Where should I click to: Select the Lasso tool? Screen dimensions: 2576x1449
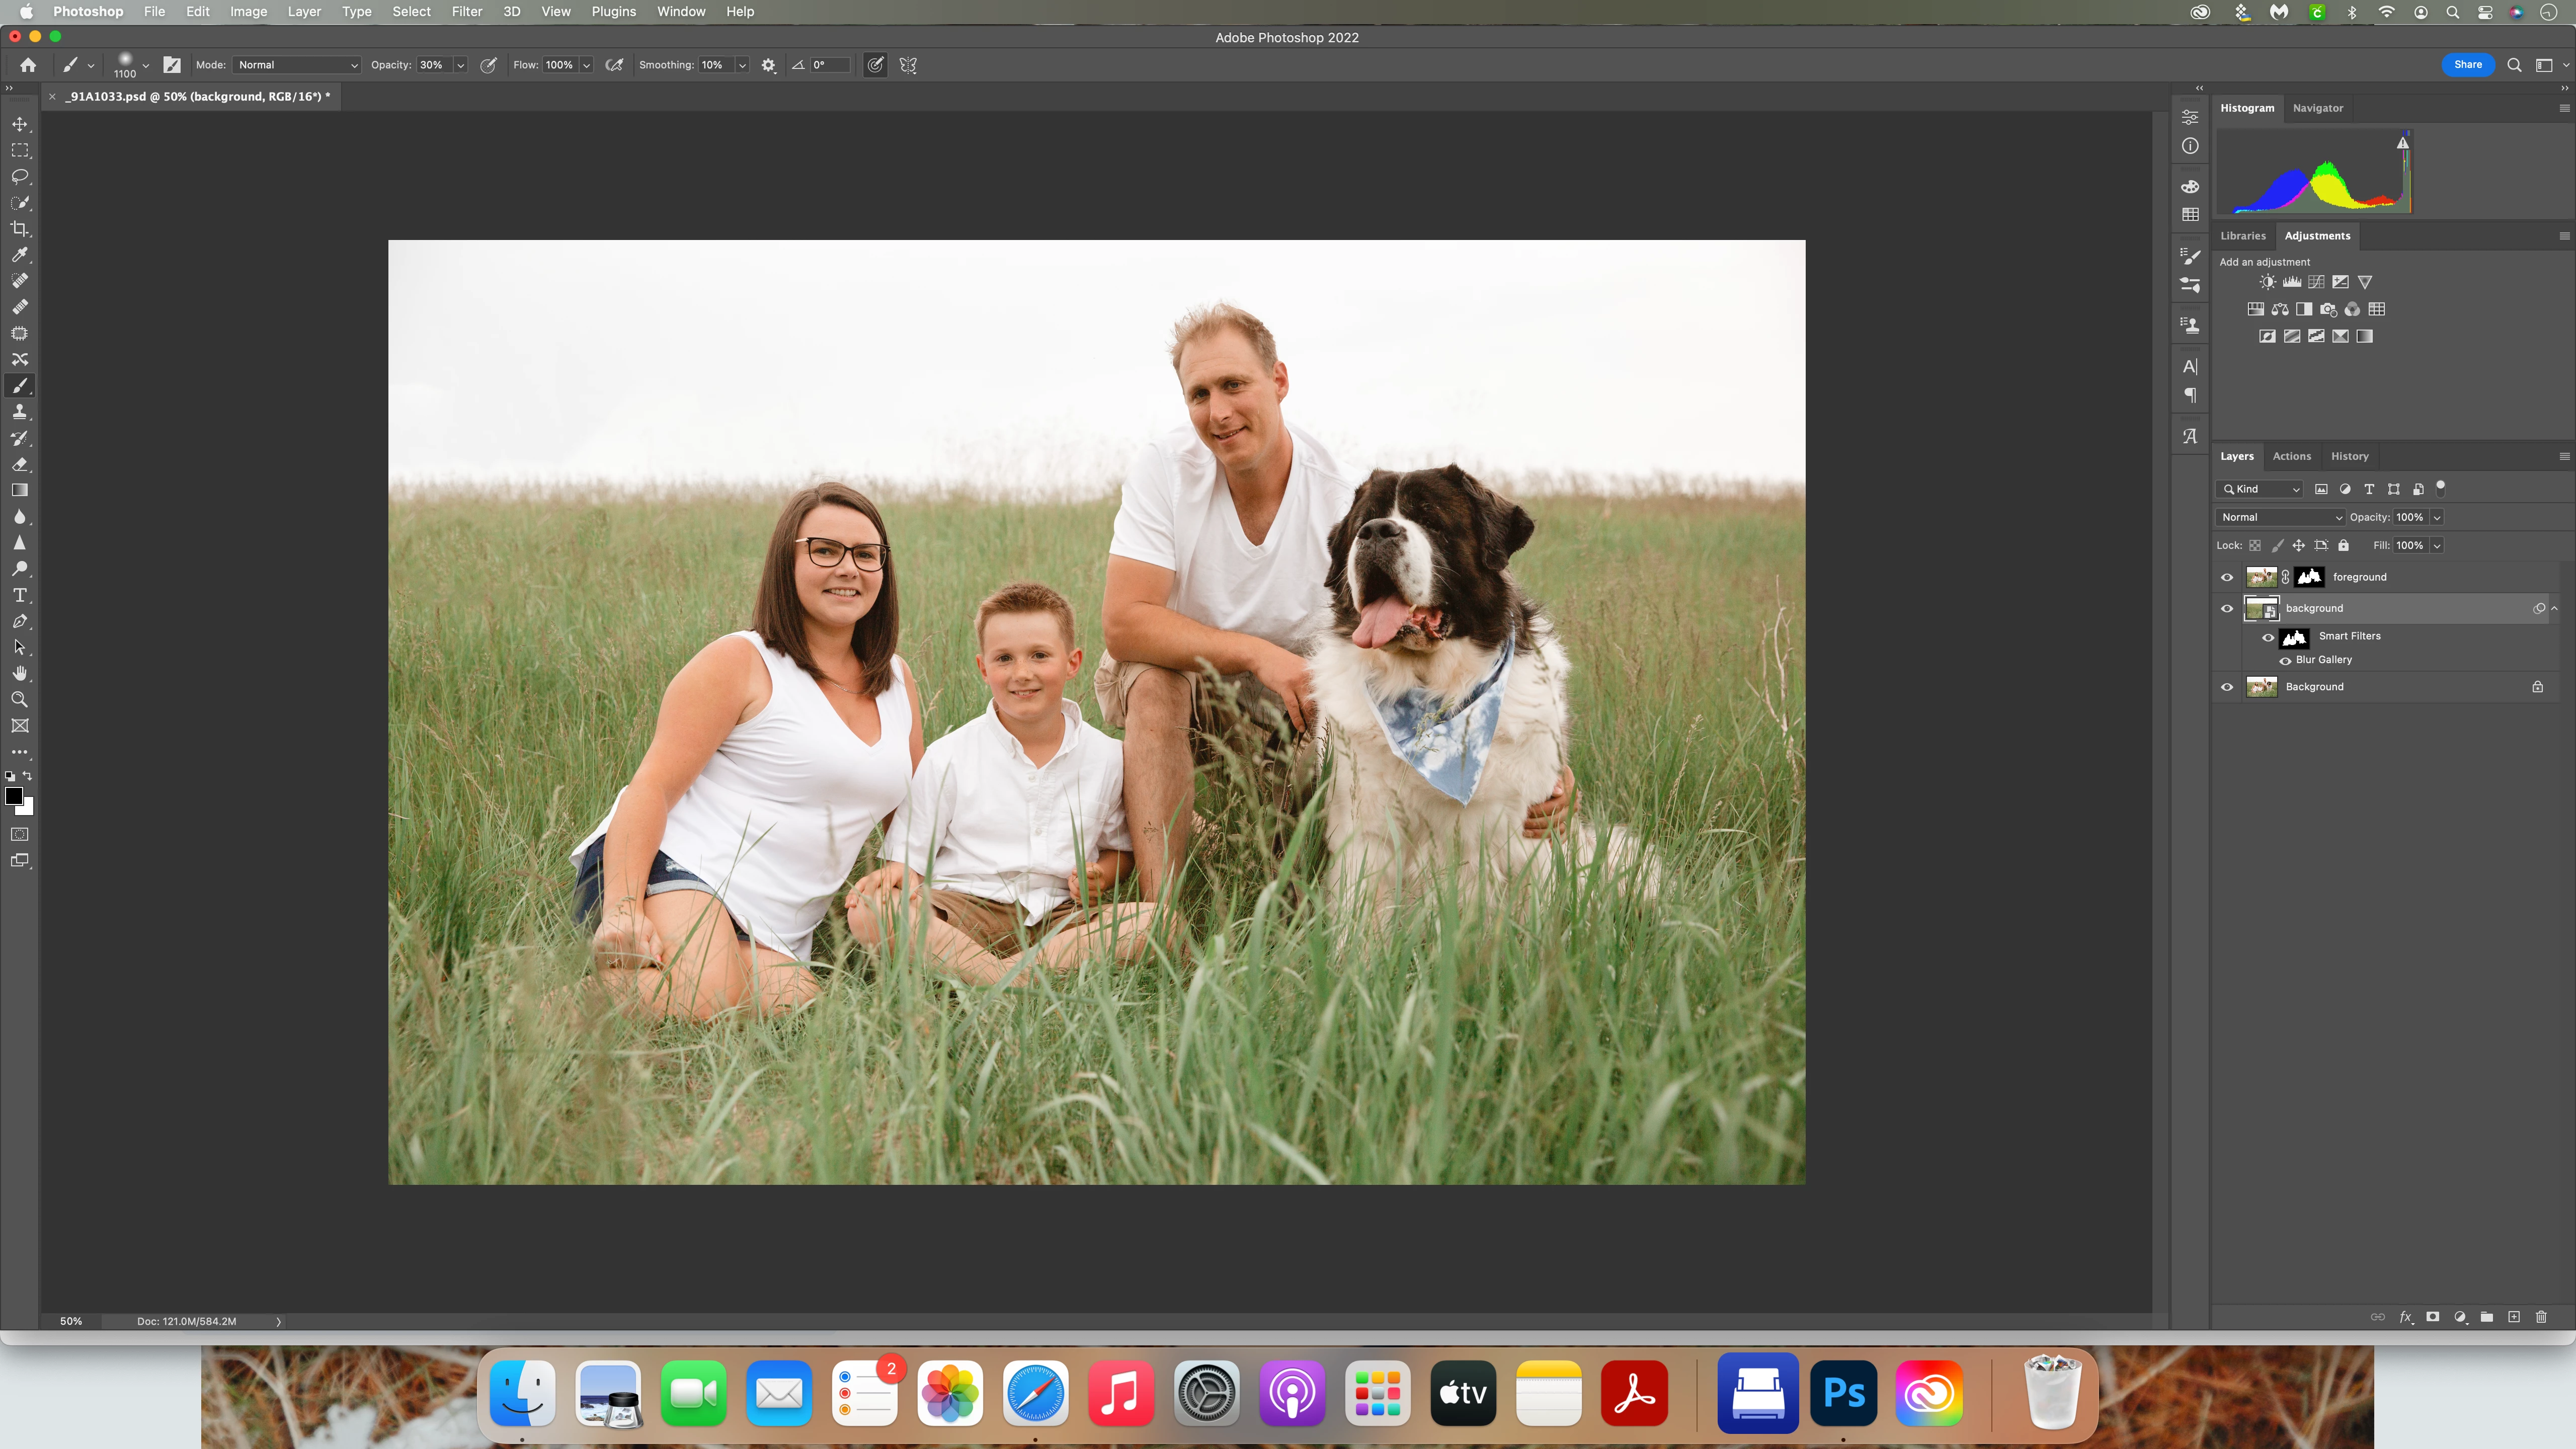point(19,176)
